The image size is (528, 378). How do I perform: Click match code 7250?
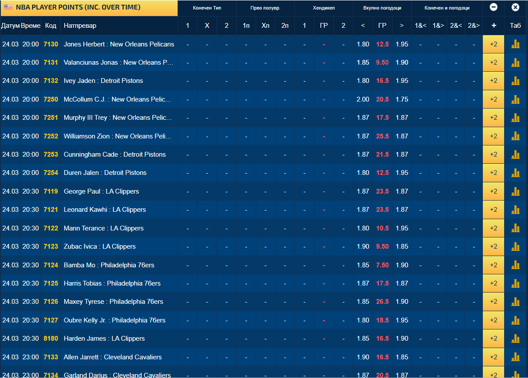tap(51, 99)
